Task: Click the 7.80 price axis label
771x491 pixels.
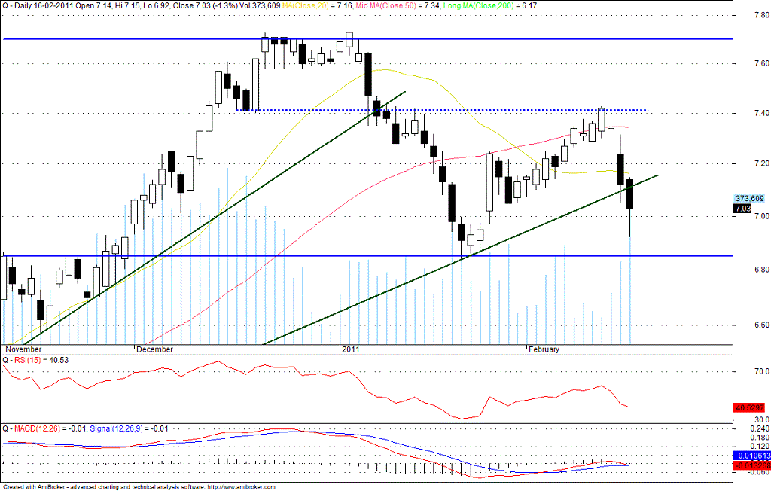Action: pyautogui.click(x=760, y=15)
